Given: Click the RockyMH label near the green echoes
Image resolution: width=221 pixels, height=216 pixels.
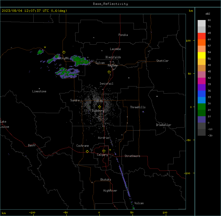Looking at the screenshot, I should click(63, 58).
